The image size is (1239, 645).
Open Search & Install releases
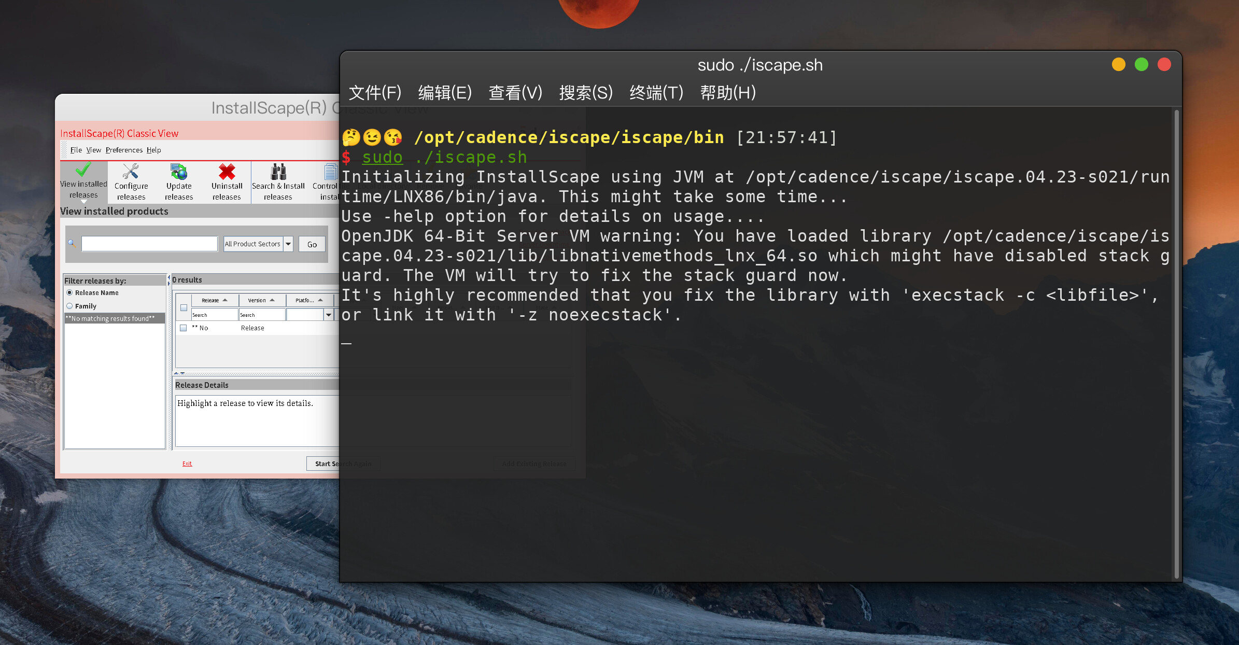278,181
